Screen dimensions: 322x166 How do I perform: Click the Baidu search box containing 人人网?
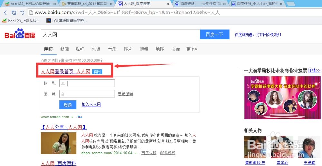pyautogui.click(x=120, y=34)
